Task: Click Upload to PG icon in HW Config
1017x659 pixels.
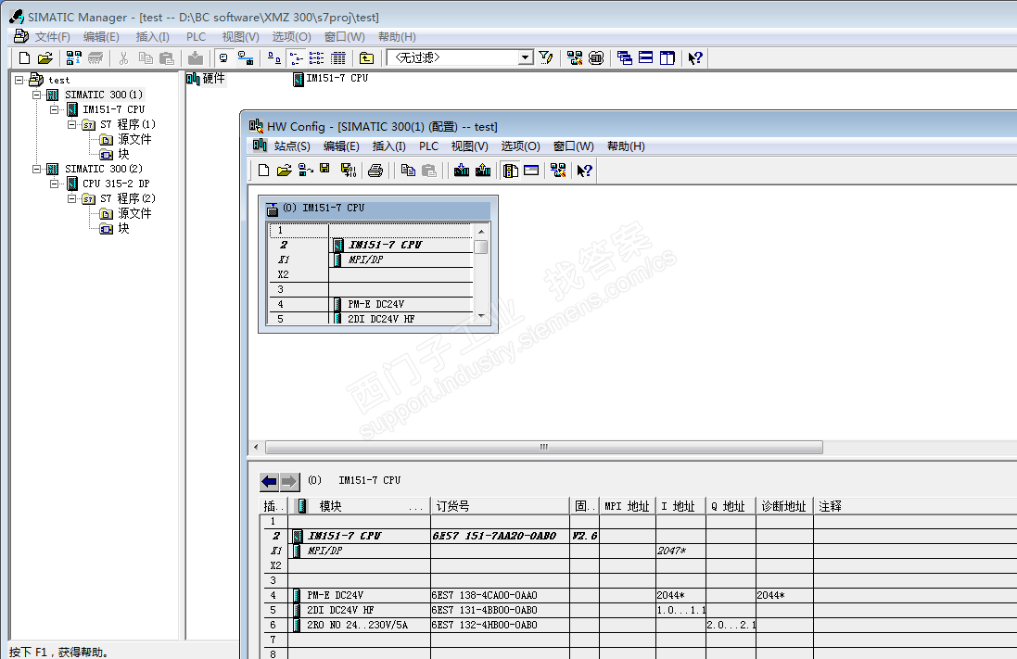Action: tap(483, 171)
